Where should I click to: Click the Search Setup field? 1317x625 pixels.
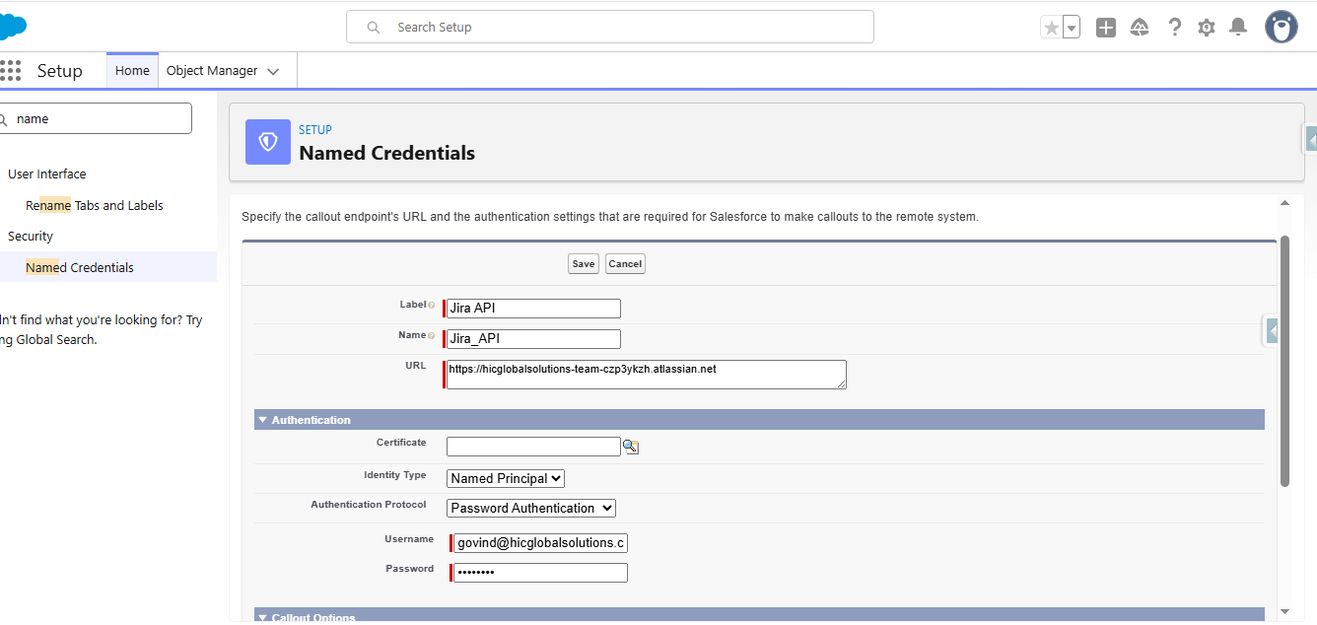click(609, 27)
